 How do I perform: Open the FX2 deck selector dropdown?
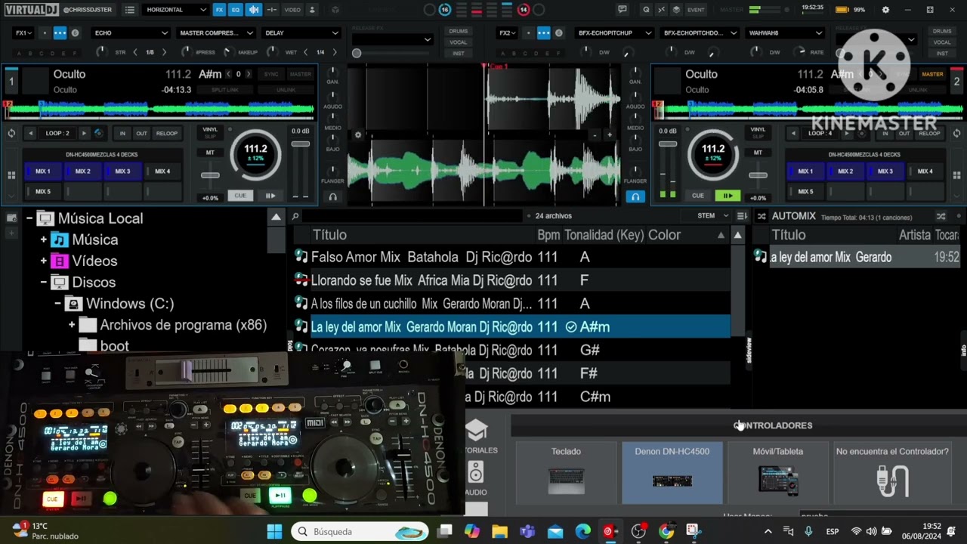506,33
